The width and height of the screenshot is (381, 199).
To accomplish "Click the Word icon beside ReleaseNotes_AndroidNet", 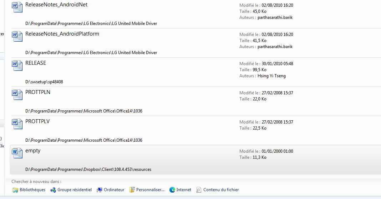I will point(17,7).
